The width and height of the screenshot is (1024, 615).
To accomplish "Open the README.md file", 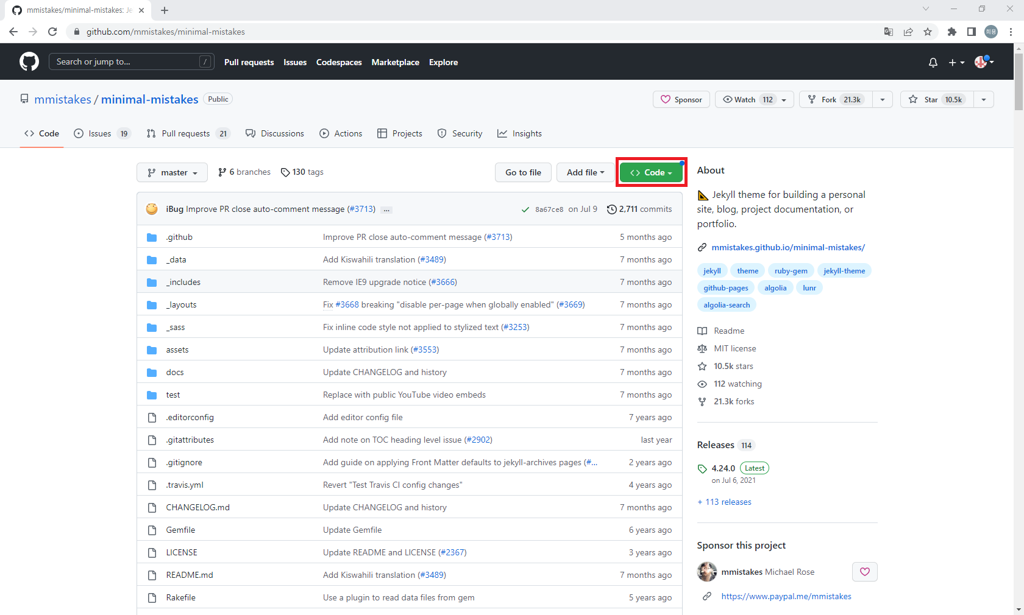I will (190, 575).
